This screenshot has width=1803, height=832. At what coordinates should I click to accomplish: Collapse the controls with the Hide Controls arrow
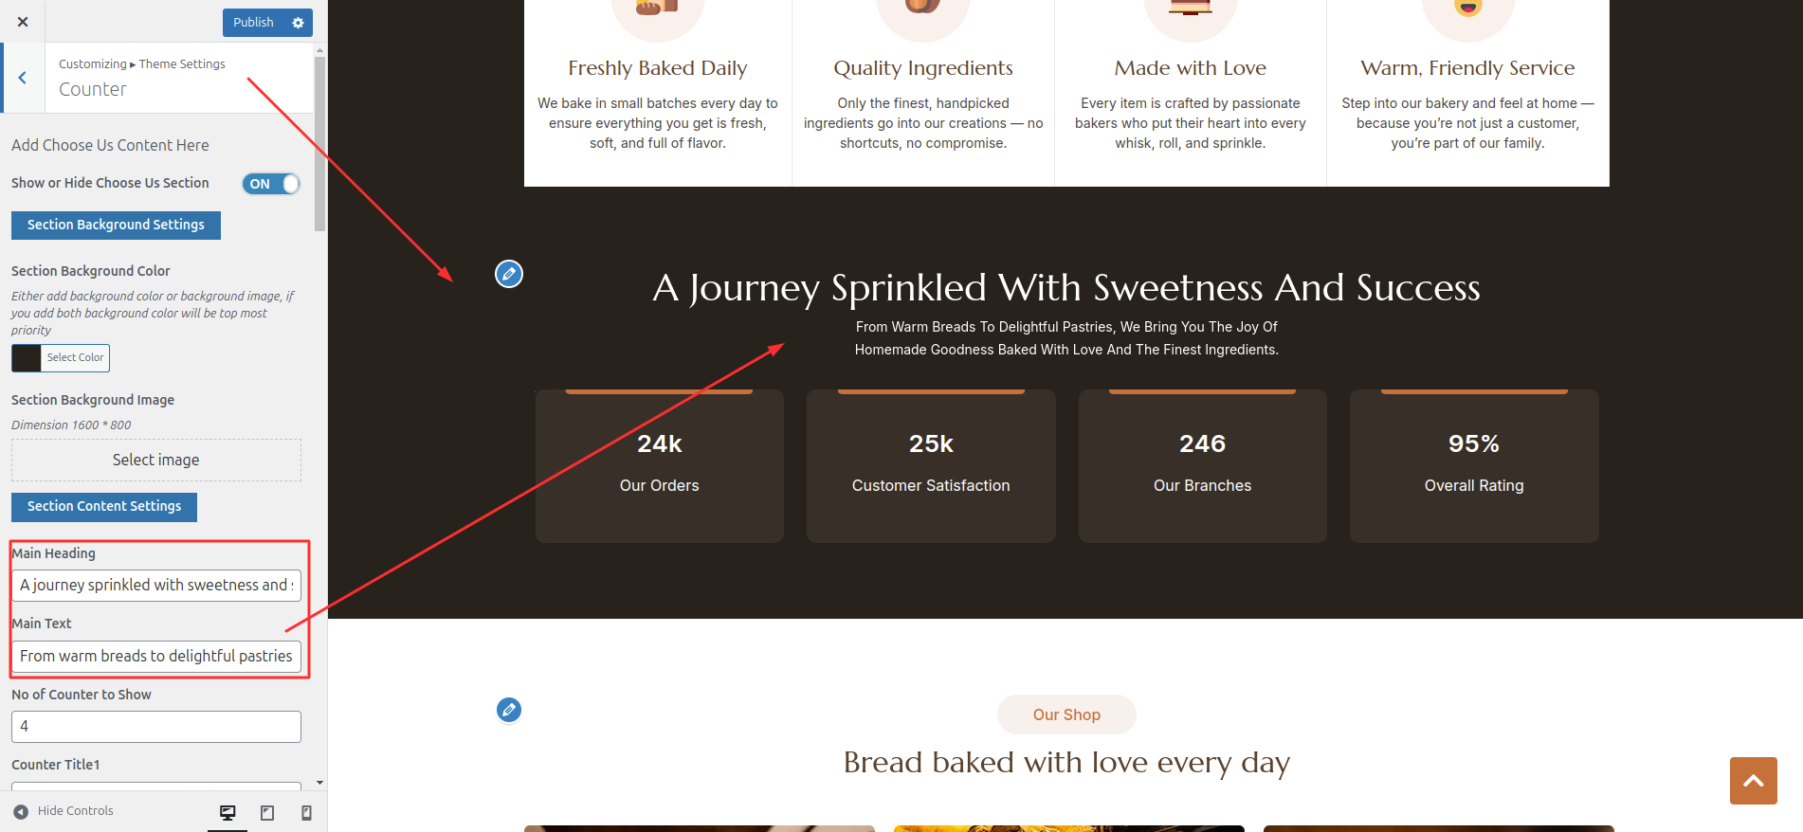pyautogui.click(x=21, y=811)
